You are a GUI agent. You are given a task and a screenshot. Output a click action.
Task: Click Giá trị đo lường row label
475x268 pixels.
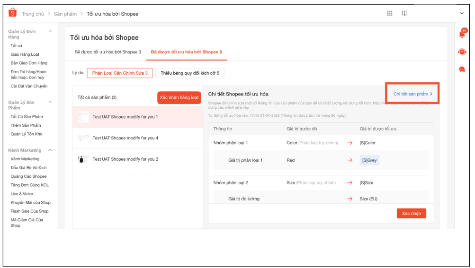pyautogui.click(x=244, y=199)
